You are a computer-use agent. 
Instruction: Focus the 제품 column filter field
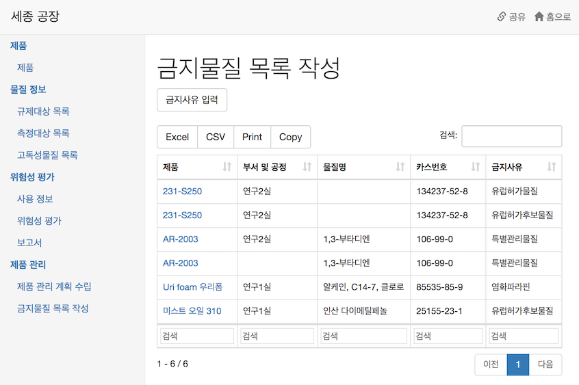pyautogui.click(x=197, y=336)
